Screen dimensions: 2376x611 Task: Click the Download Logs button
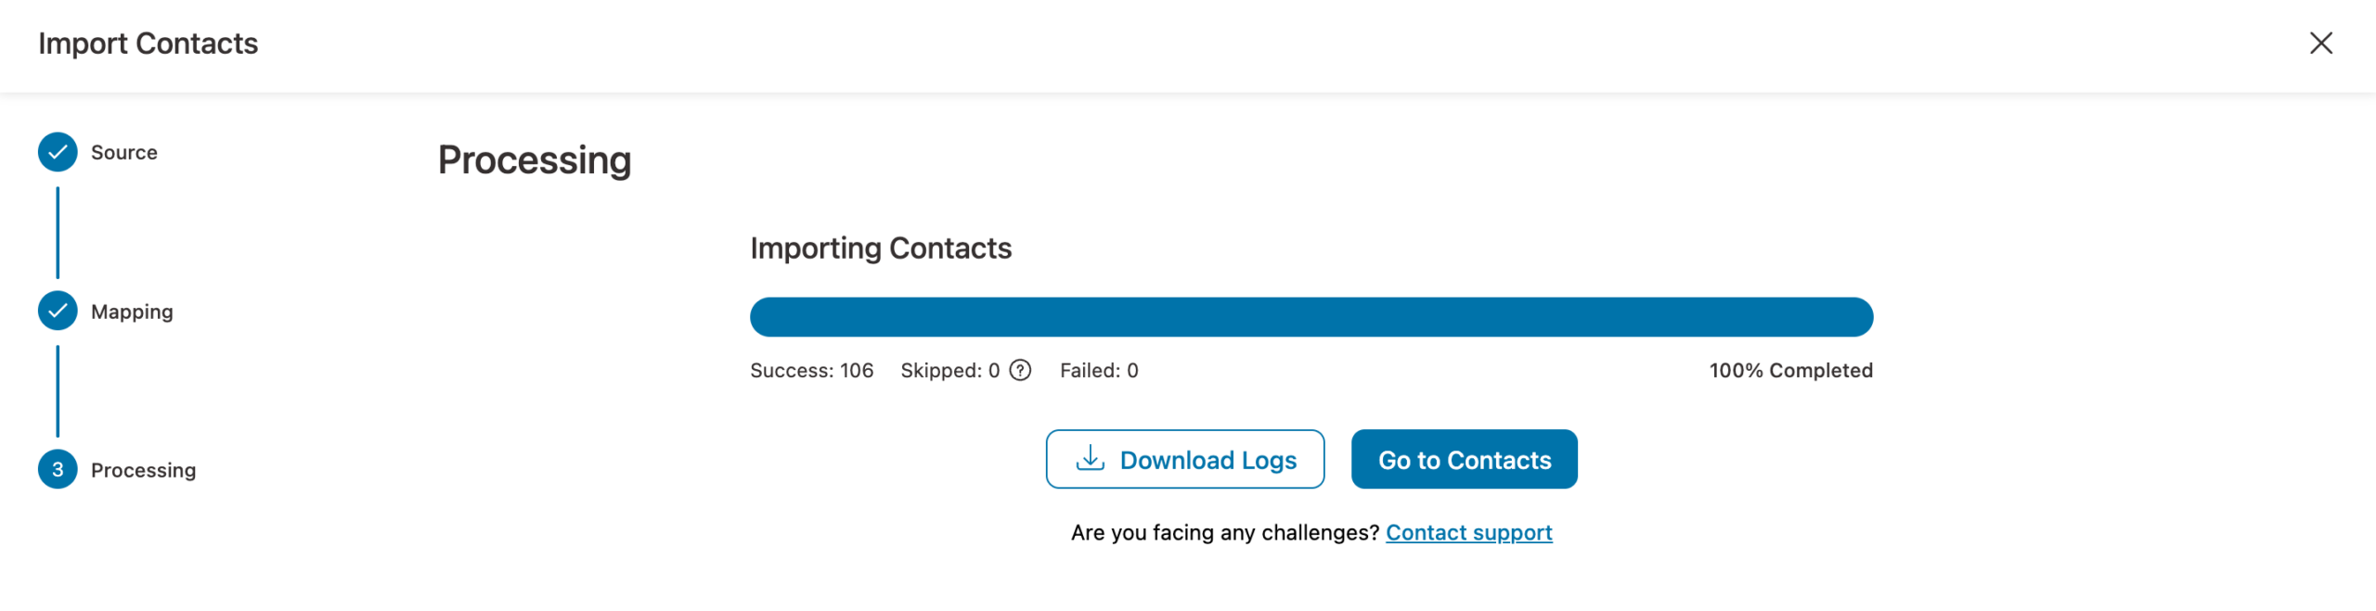click(1185, 459)
